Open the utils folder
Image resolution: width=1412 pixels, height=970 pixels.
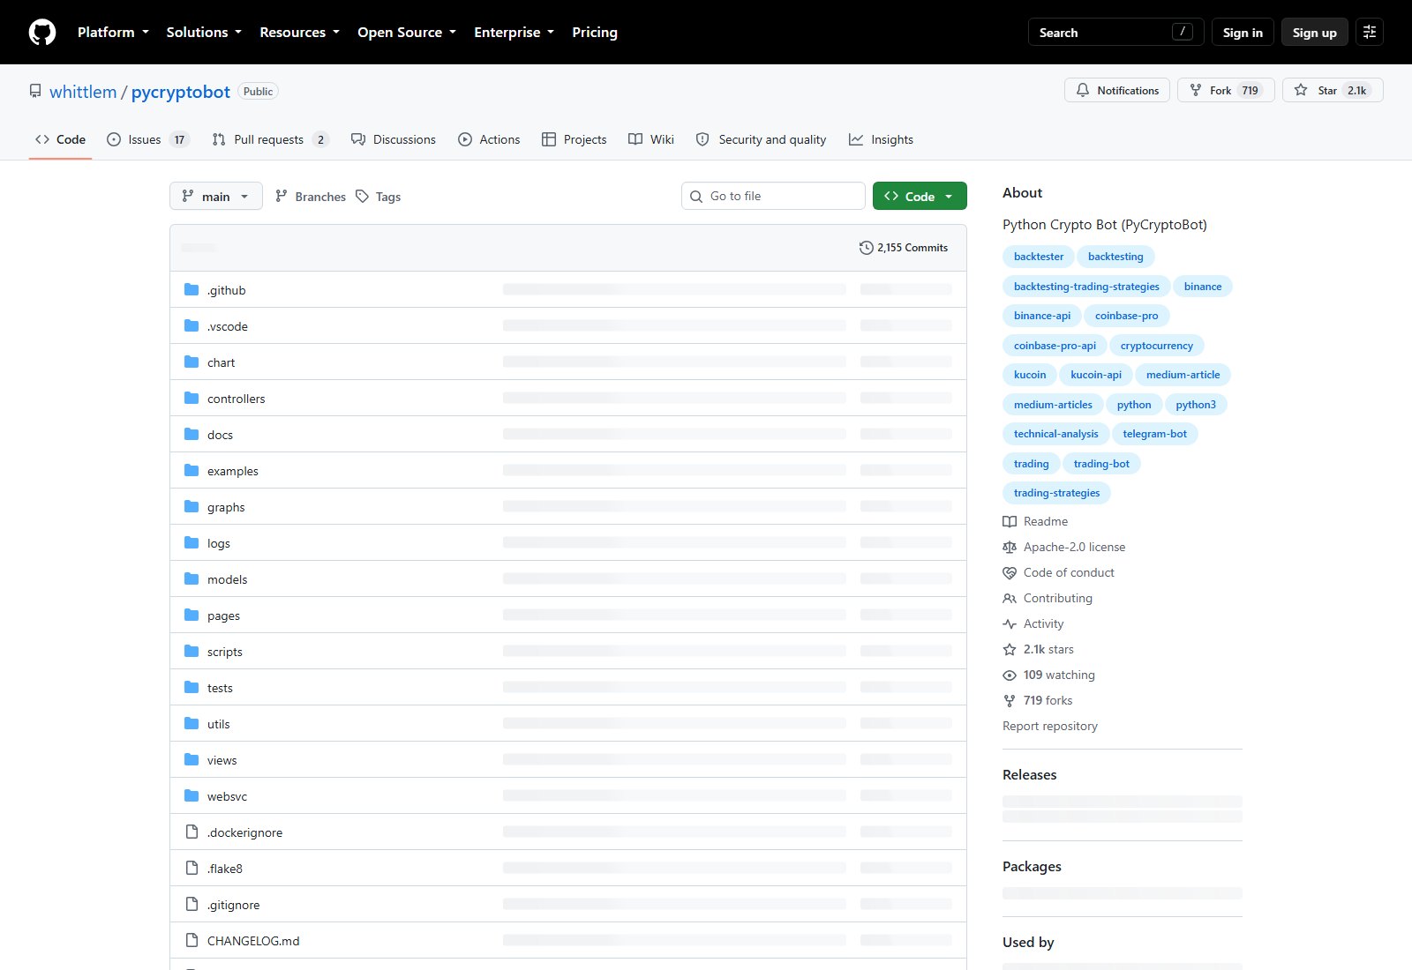[218, 724]
